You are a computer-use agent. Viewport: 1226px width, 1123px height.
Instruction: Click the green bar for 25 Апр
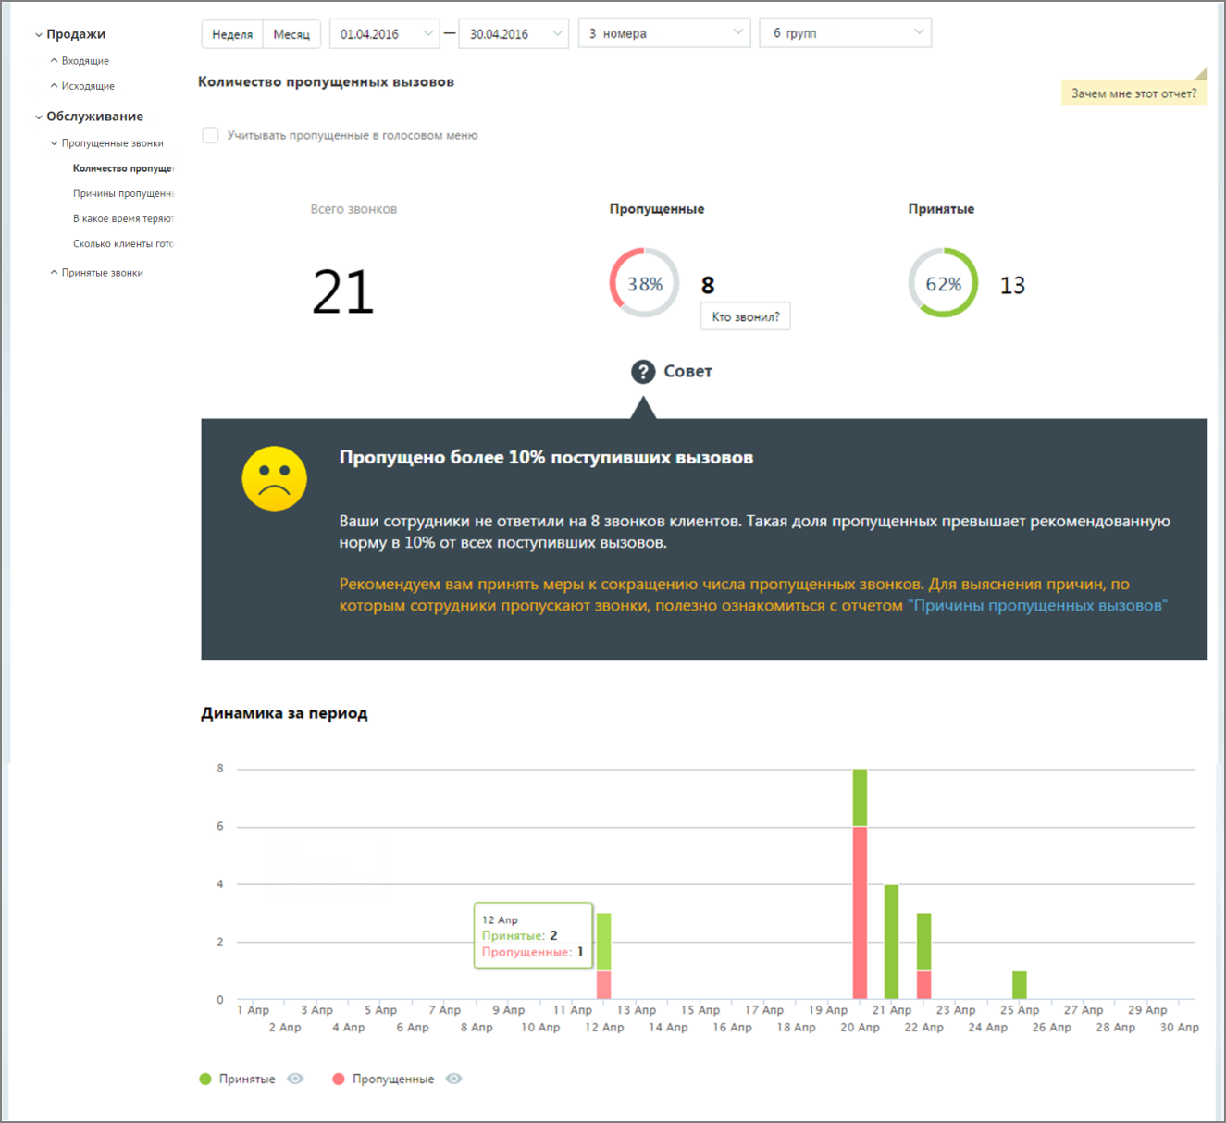[1020, 985]
